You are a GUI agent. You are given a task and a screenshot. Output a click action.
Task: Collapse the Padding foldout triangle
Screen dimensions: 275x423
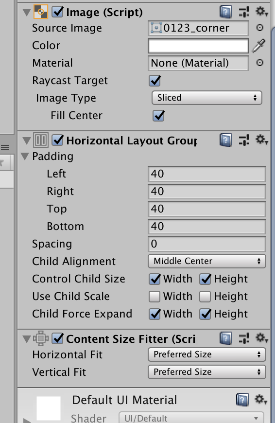tap(25, 157)
